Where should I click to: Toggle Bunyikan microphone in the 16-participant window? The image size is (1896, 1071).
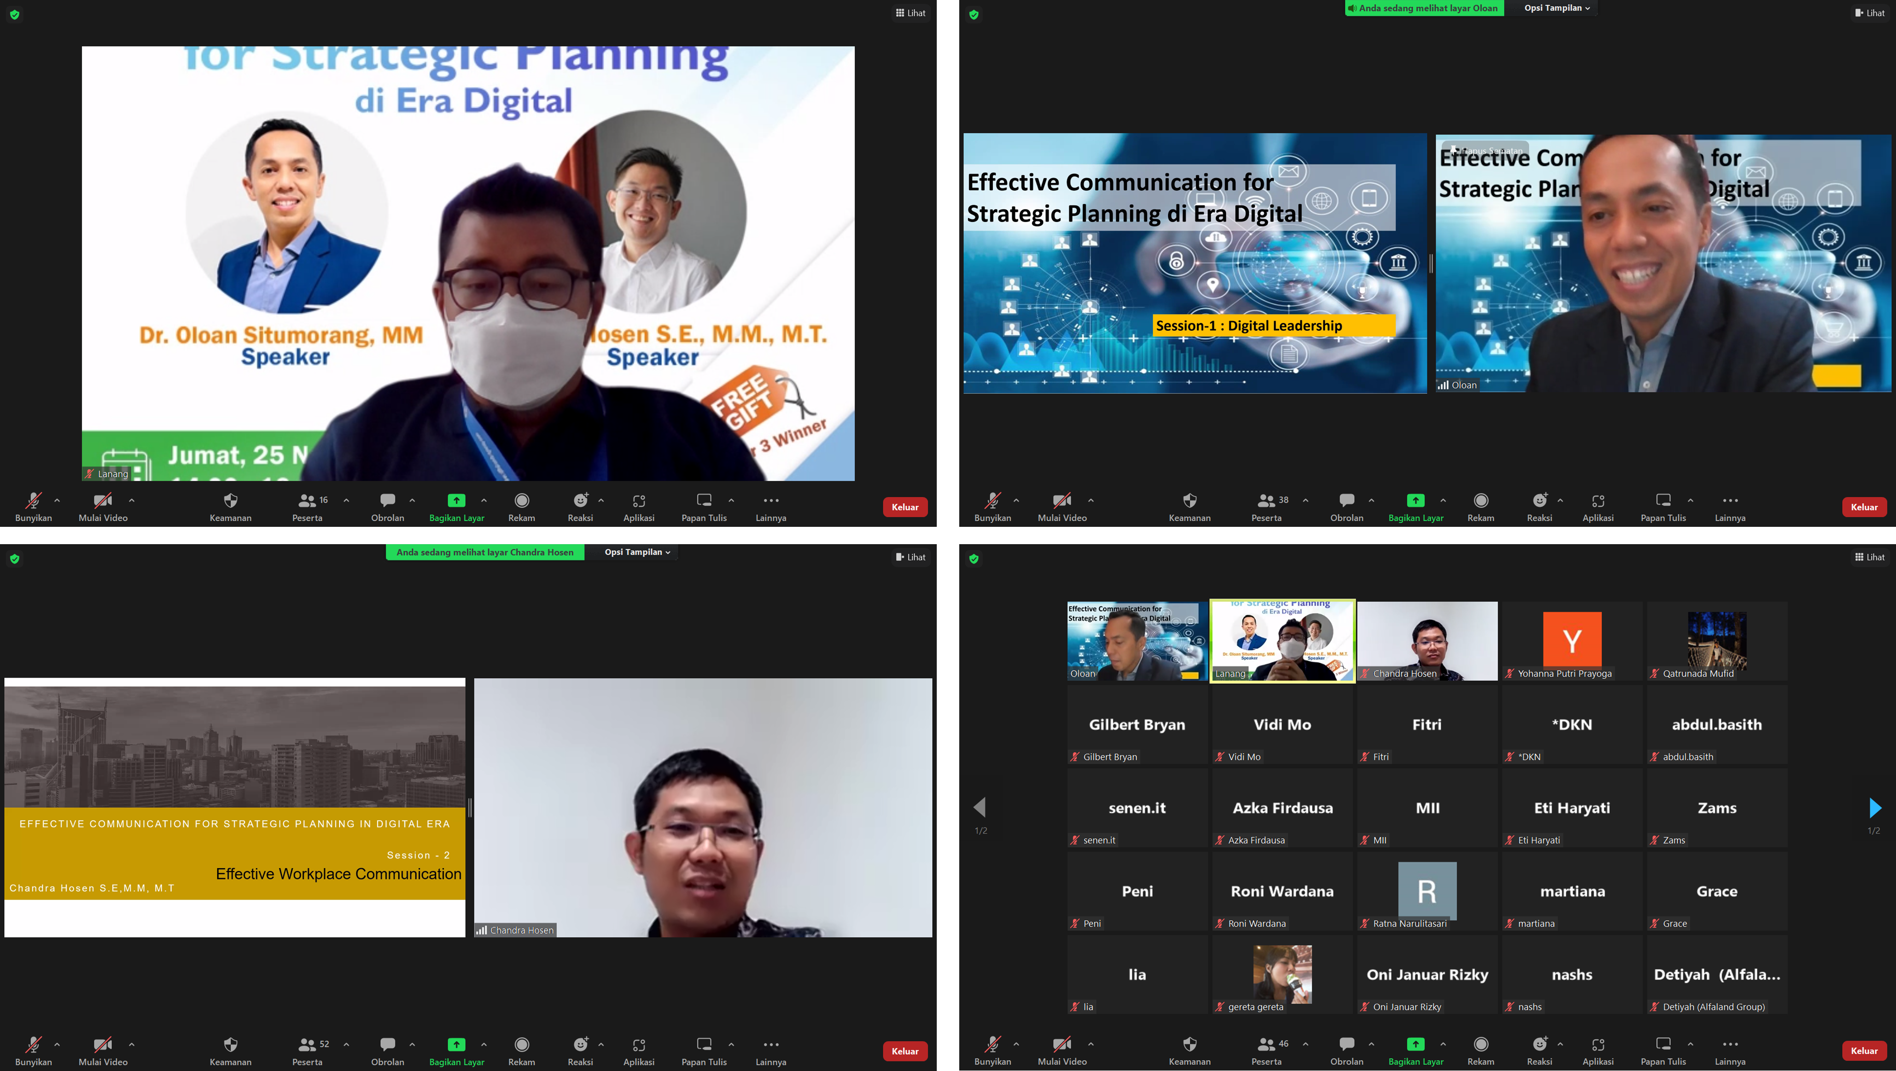[33, 507]
